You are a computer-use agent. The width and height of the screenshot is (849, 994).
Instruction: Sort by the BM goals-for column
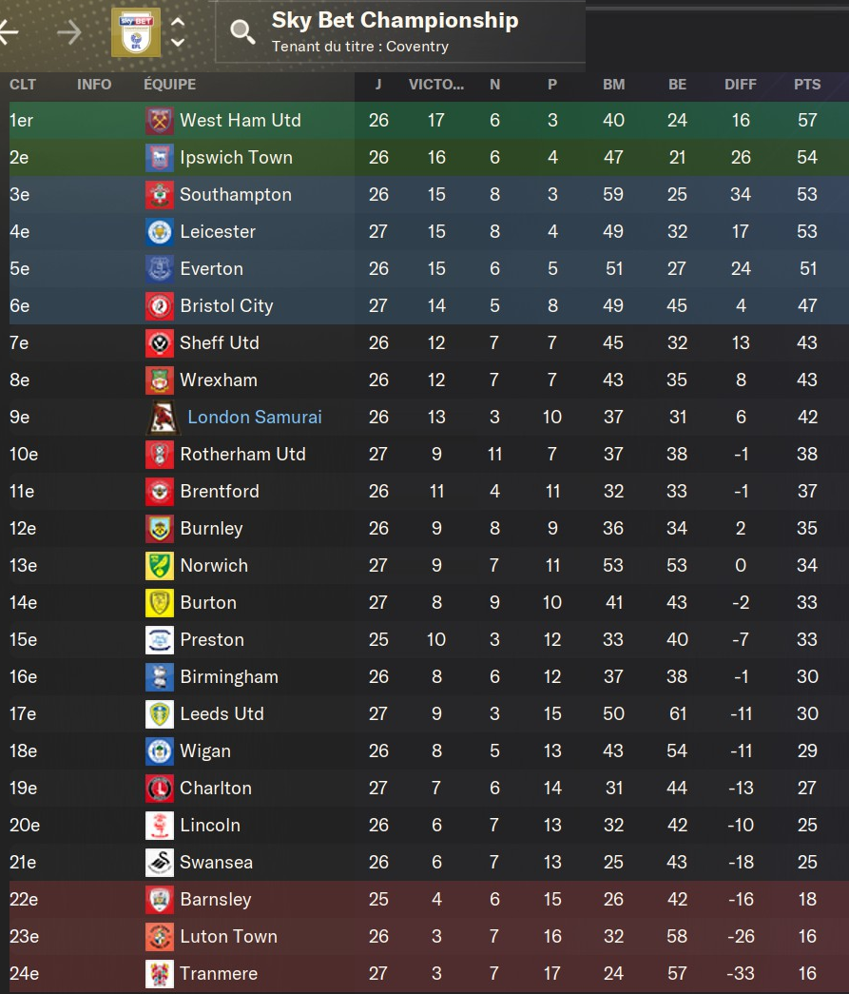click(x=613, y=85)
